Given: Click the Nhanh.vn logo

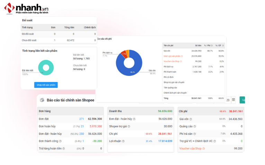Looking at the screenshot, I should [26, 8].
